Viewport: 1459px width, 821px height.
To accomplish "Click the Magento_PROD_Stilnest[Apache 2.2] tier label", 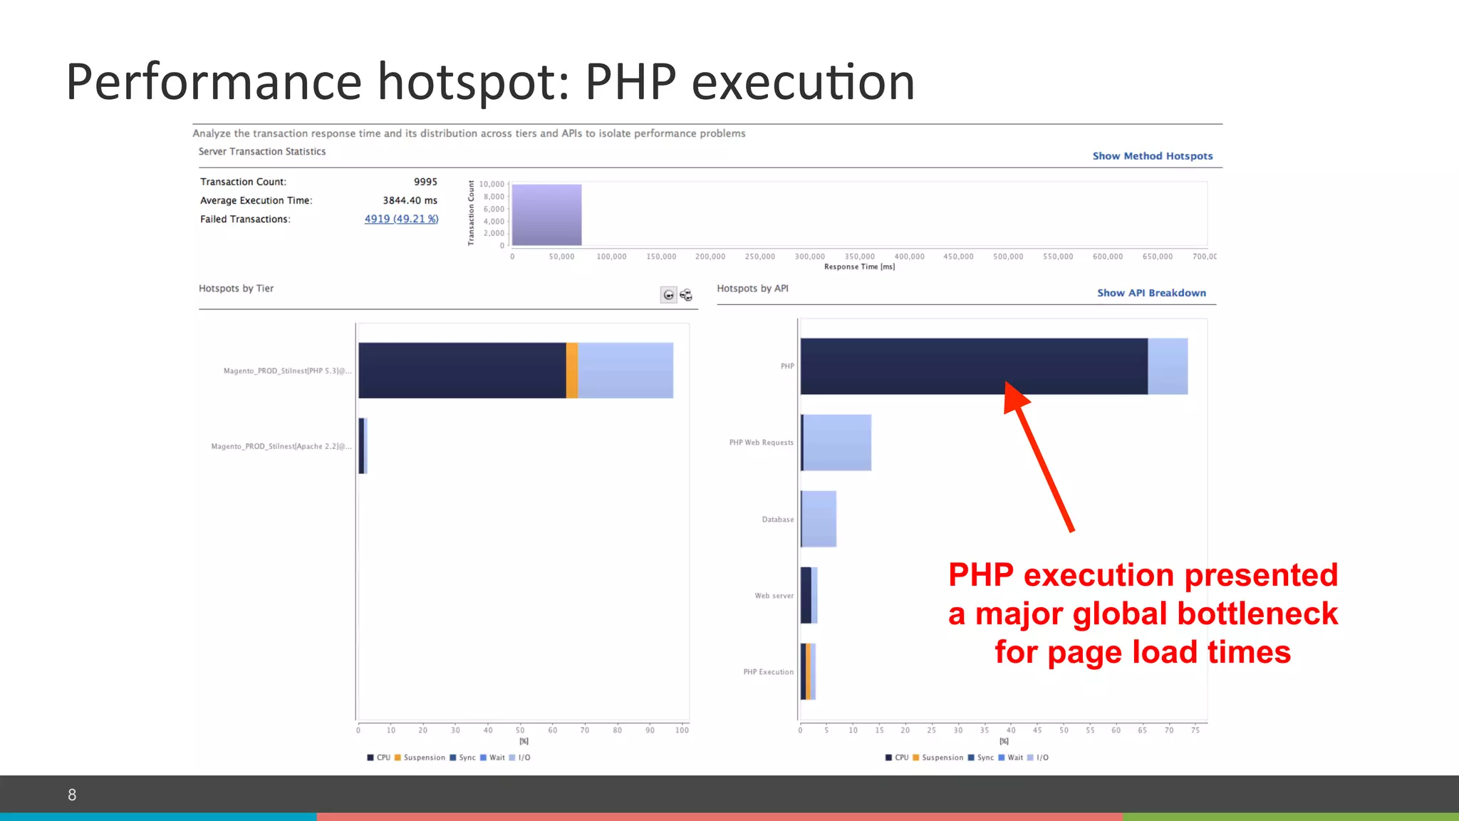I will (x=281, y=446).
